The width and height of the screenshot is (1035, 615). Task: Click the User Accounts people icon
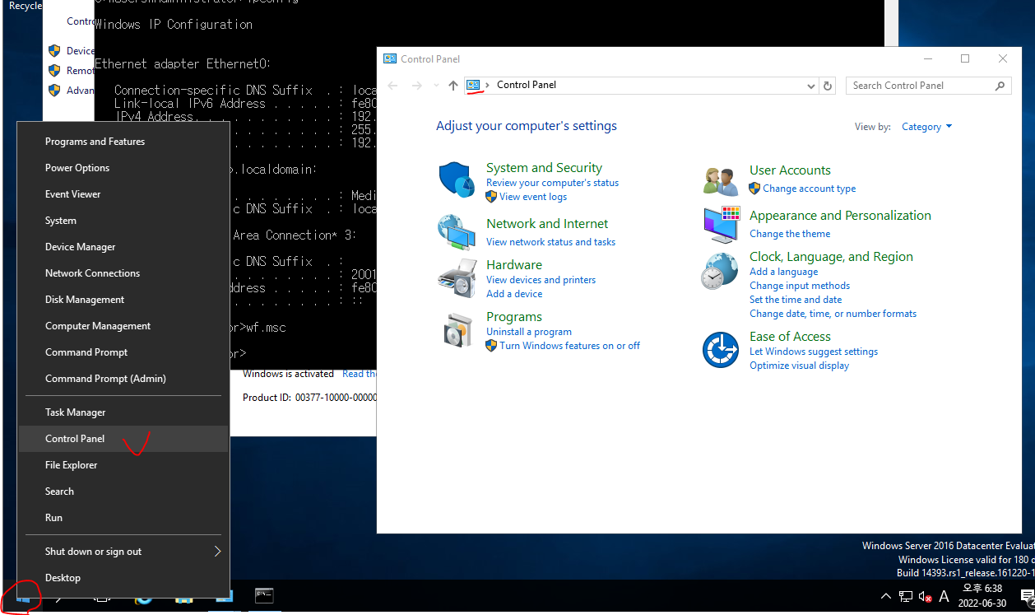point(721,179)
